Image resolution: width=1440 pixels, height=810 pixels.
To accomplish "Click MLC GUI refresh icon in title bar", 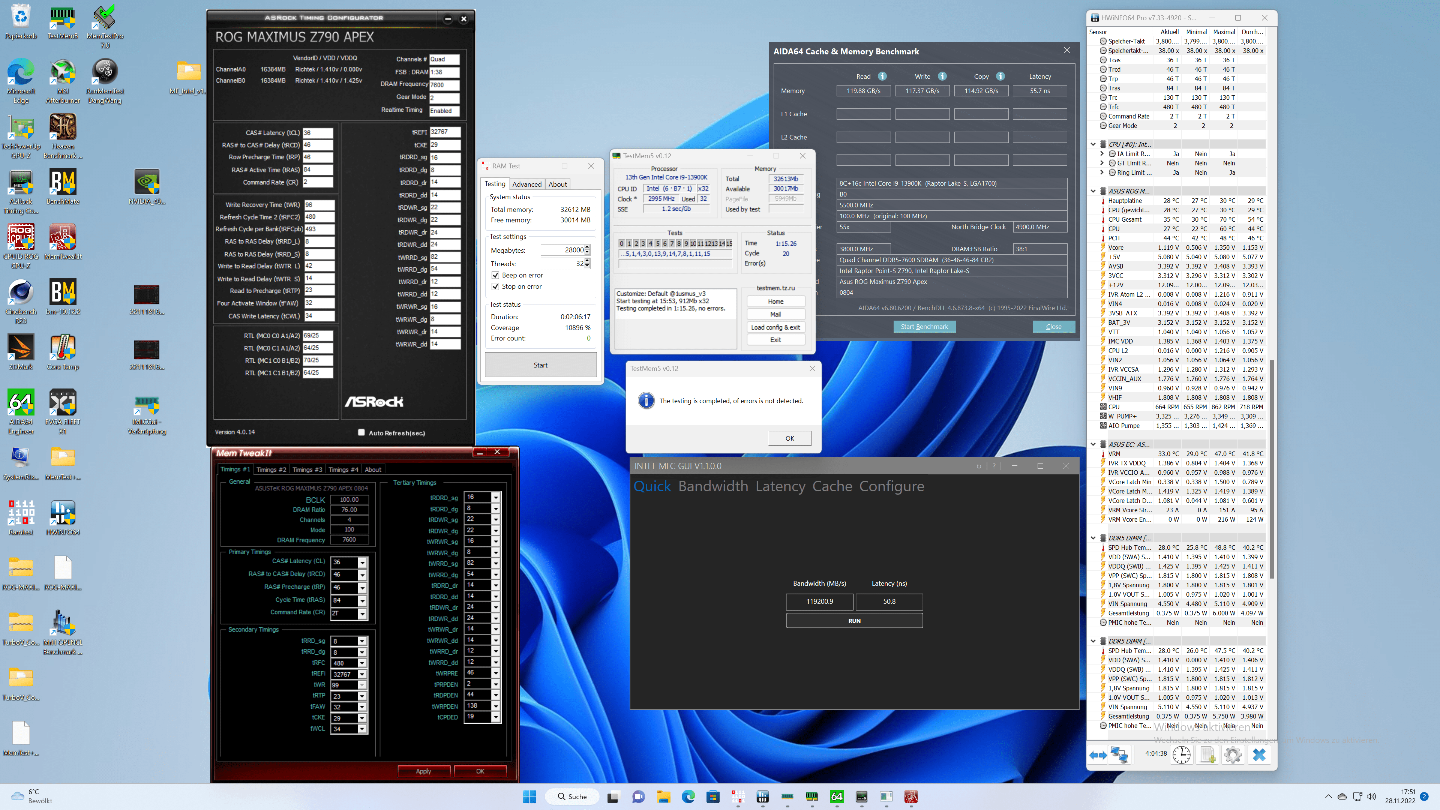I will 978,466.
